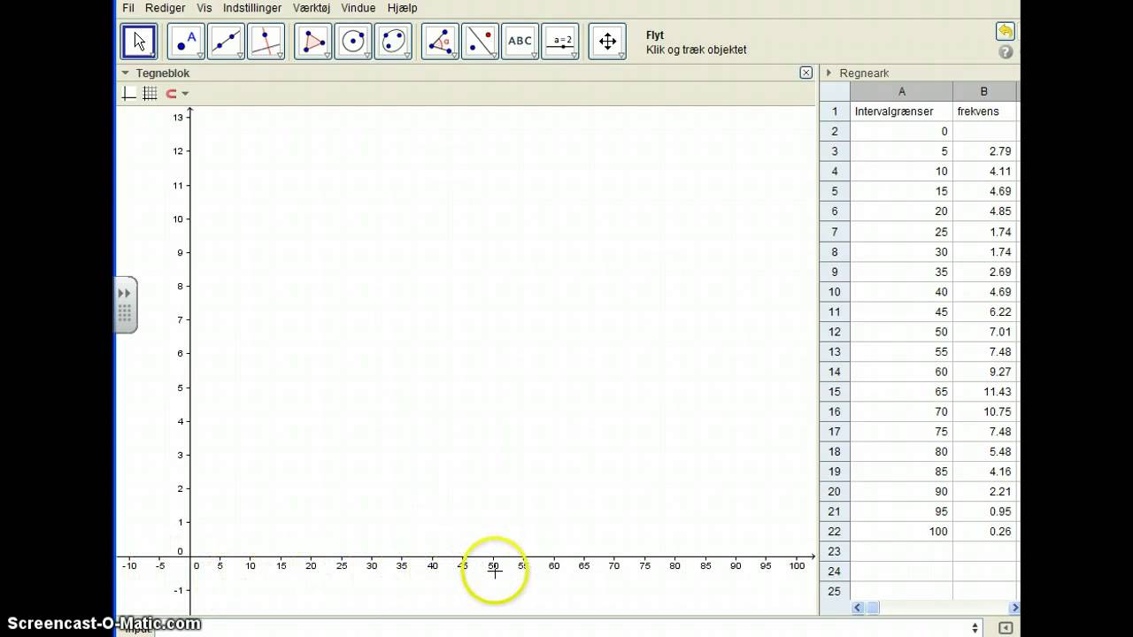Select cell with value 9.27
Image resolution: width=1133 pixels, height=637 pixels.
984,372
